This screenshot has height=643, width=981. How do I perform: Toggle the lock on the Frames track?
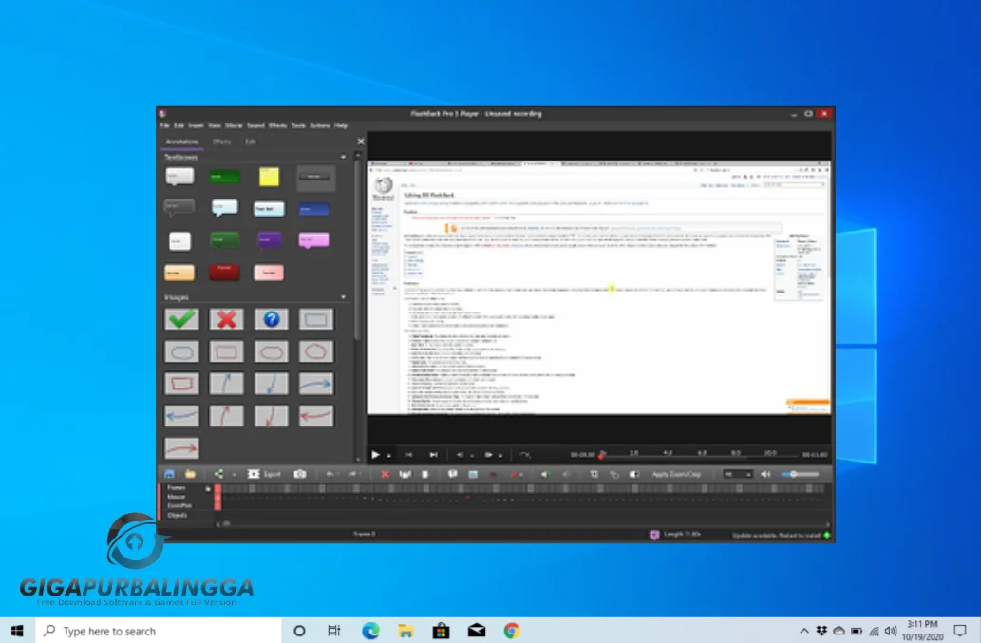208,488
